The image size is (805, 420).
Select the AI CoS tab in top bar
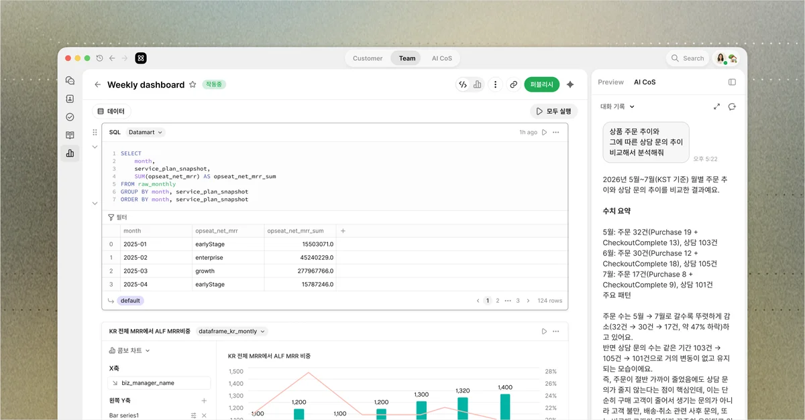coord(442,58)
